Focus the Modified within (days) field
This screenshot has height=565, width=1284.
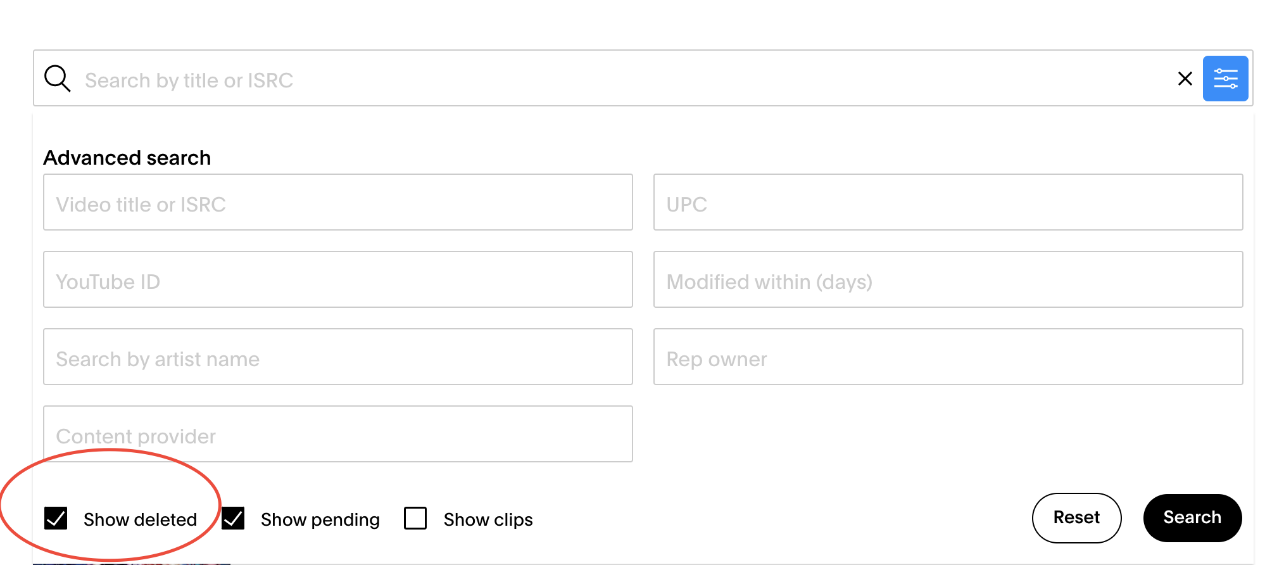coord(948,279)
